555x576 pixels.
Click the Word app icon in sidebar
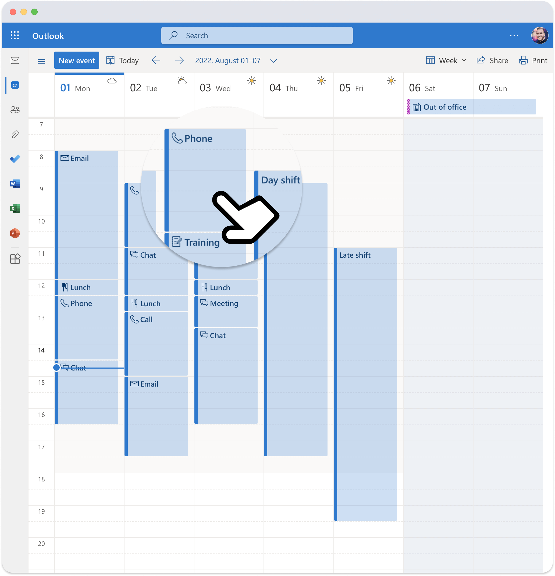click(x=14, y=183)
